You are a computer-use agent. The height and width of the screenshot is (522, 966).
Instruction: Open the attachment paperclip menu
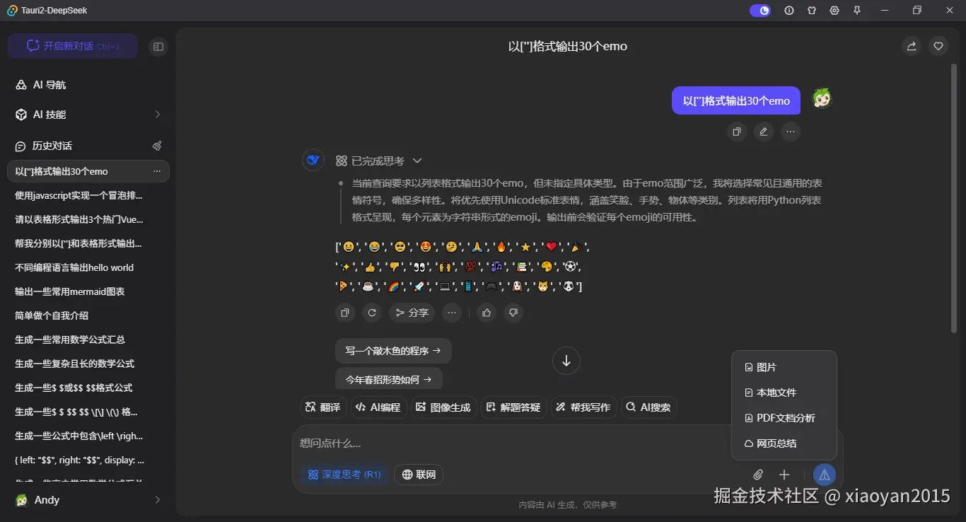(x=757, y=475)
